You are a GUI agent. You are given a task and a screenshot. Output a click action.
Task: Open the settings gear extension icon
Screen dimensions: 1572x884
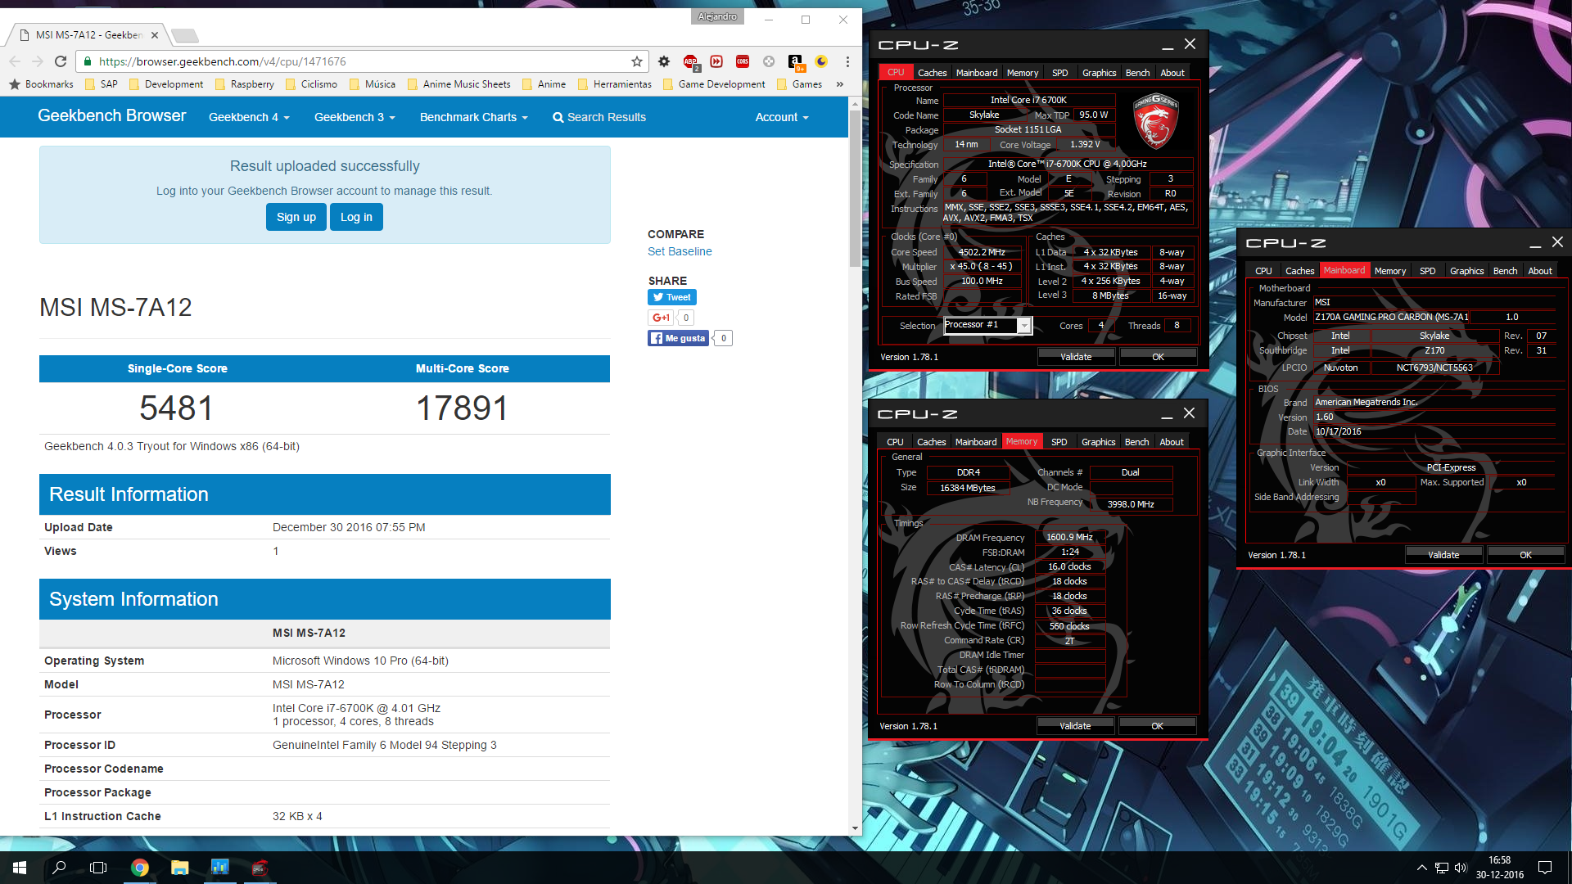coord(664,61)
